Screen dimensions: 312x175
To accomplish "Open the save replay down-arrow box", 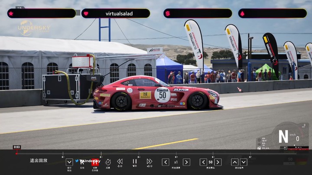I will point(69,162).
